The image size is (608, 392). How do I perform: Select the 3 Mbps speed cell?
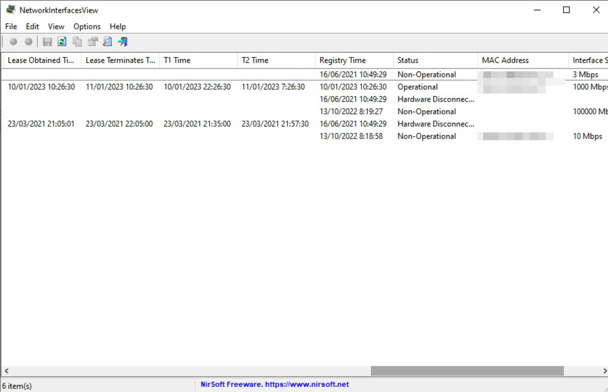pyautogui.click(x=585, y=74)
